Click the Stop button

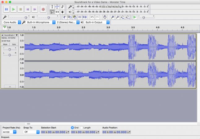tap(21, 9)
